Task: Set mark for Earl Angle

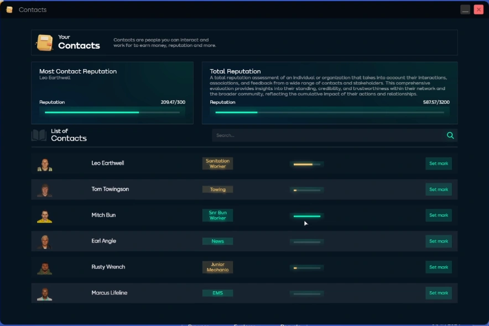Action: (439, 241)
